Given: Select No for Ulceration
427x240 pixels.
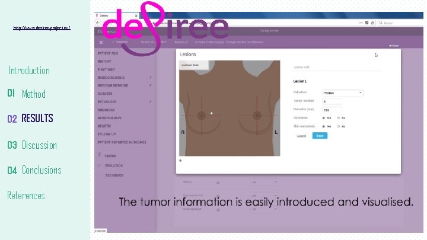Looking at the screenshot, I should pos(339,118).
